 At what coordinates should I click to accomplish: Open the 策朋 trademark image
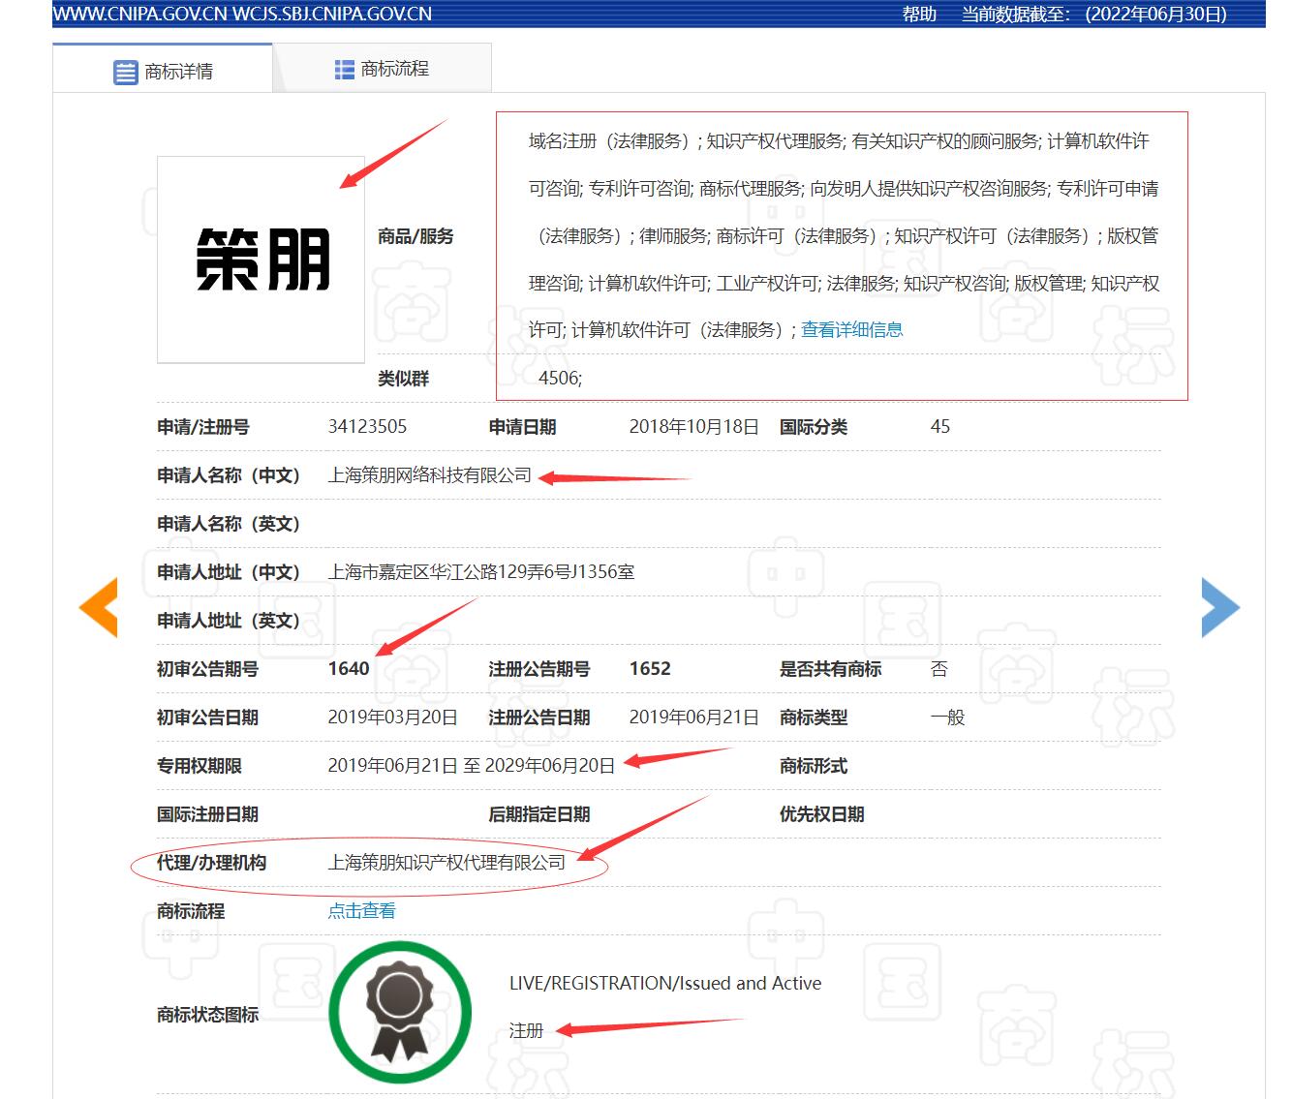click(261, 259)
